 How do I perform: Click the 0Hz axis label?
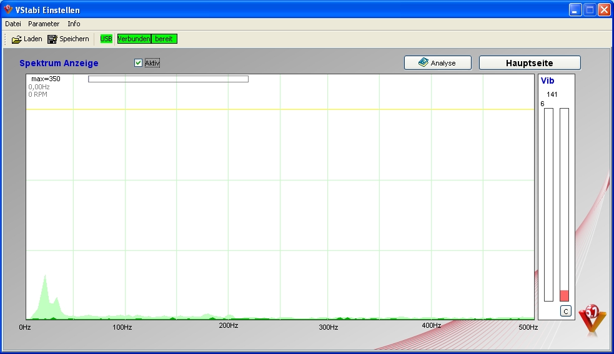pos(24,327)
